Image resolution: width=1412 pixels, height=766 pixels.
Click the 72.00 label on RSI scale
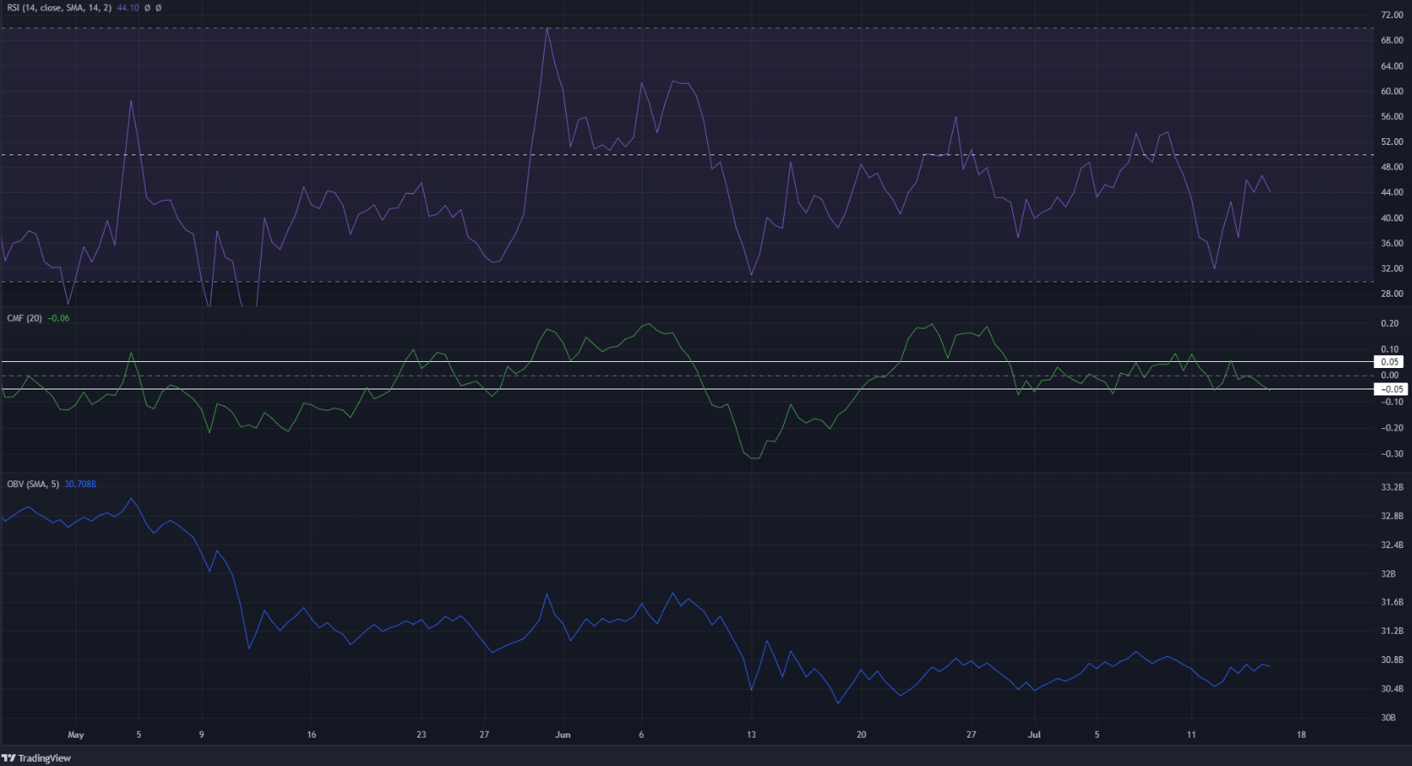coord(1391,15)
